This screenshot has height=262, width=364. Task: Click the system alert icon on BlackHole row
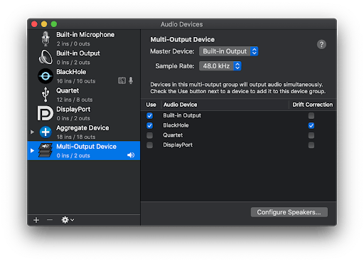pos(122,80)
